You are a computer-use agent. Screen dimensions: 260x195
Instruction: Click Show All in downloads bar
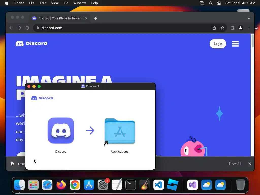235,164
